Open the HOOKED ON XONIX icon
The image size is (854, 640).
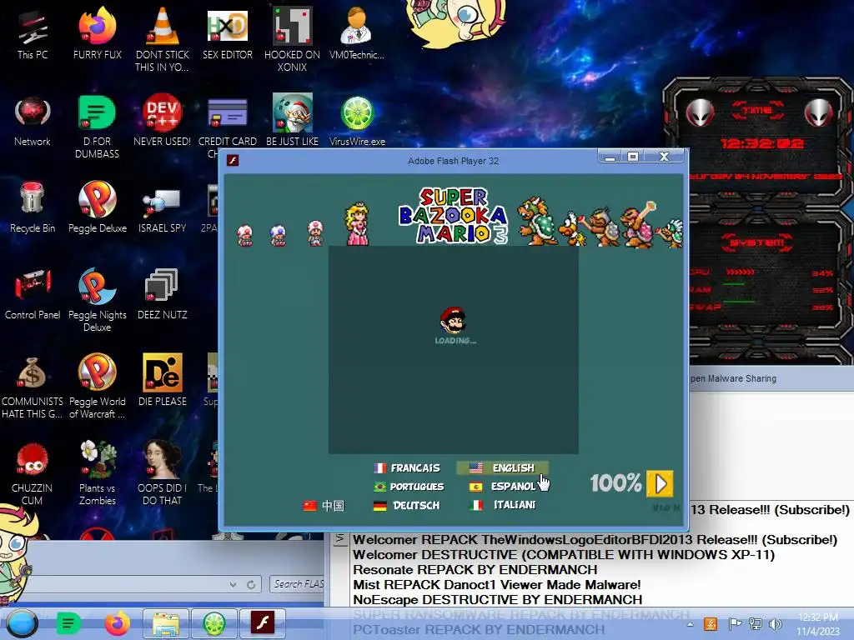click(x=292, y=40)
